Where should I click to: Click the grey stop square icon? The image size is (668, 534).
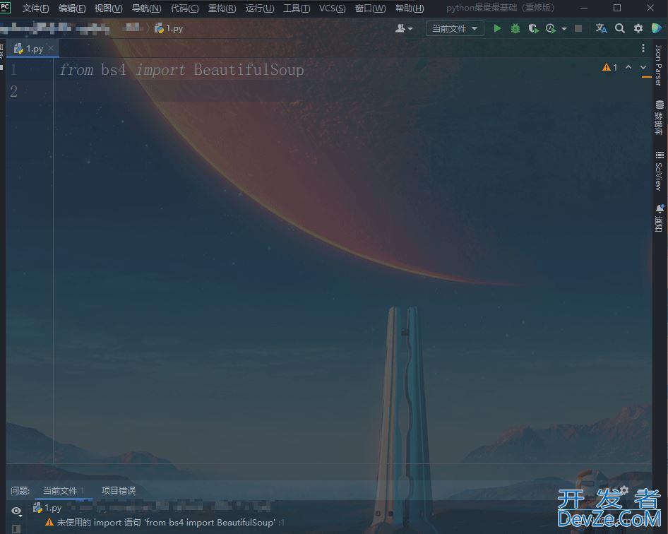tap(578, 28)
